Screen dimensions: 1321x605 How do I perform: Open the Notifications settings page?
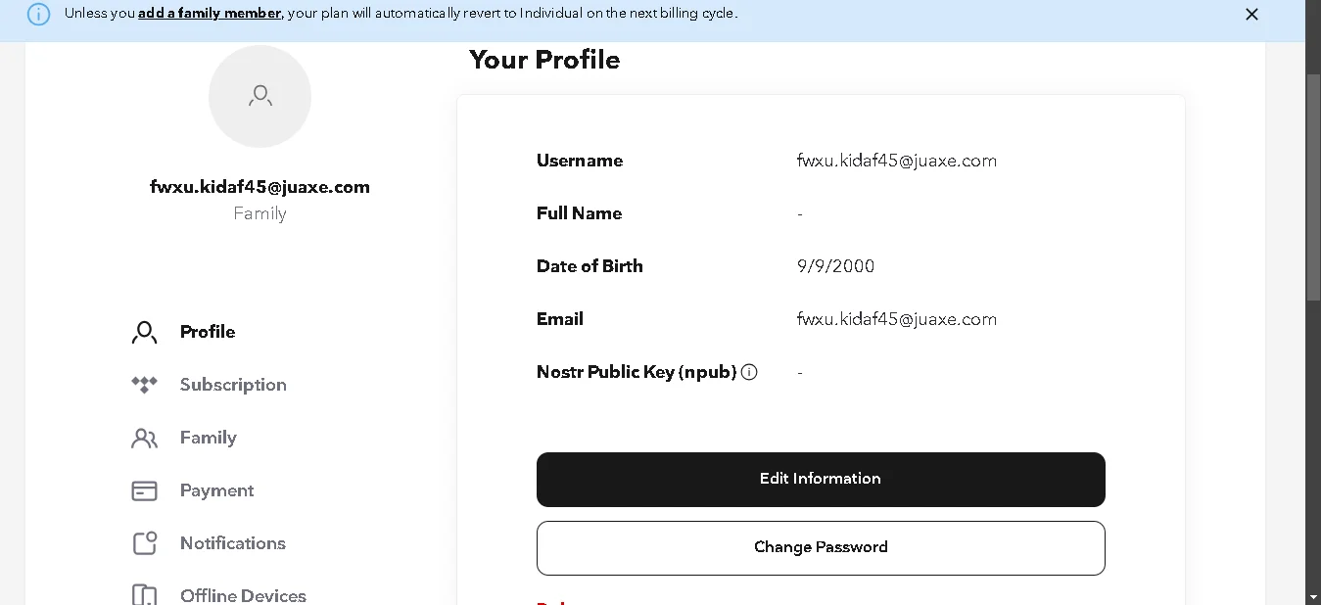233,543
